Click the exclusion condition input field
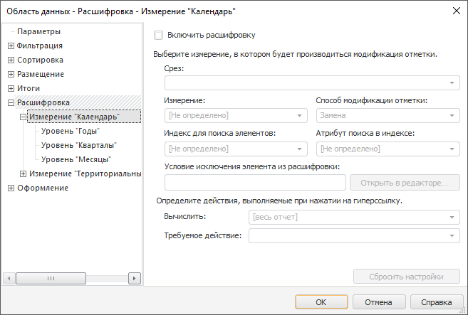Image resolution: width=468 pixels, height=315 pixels. coord(255,183)
